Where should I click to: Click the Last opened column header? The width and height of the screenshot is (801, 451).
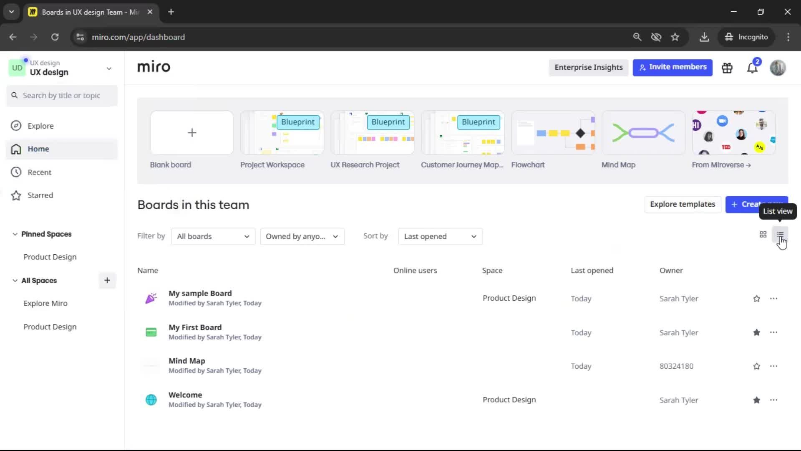[x=592, y=270]
